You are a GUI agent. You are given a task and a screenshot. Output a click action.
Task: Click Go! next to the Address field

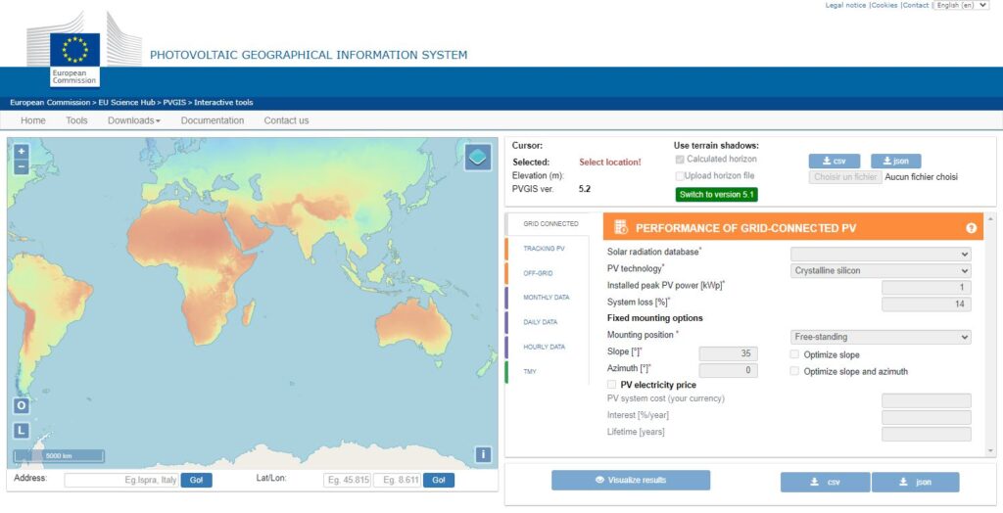click(196, 481)
